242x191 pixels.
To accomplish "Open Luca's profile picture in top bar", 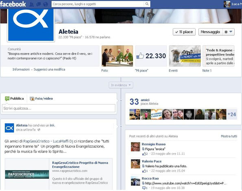I will (x=227, y=4).
